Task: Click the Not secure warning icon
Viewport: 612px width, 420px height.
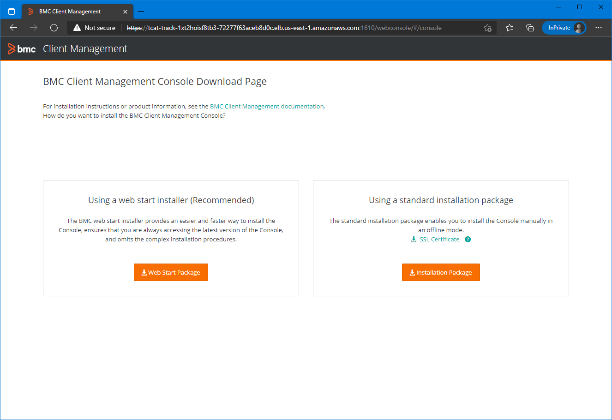Action: point(77,28)
